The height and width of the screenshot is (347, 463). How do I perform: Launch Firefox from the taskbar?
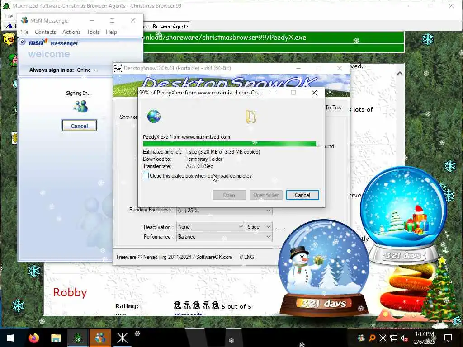click(x=33, y=338)
